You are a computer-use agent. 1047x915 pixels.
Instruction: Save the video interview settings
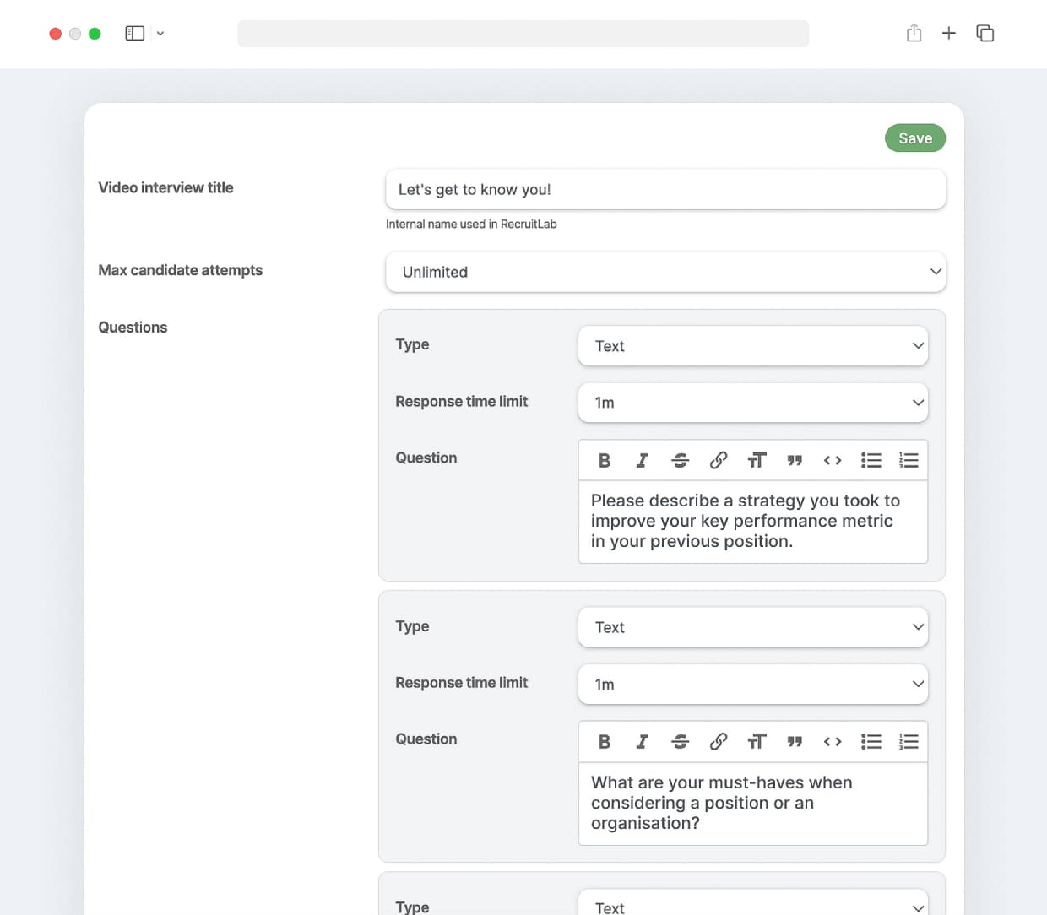click(915, 138)
